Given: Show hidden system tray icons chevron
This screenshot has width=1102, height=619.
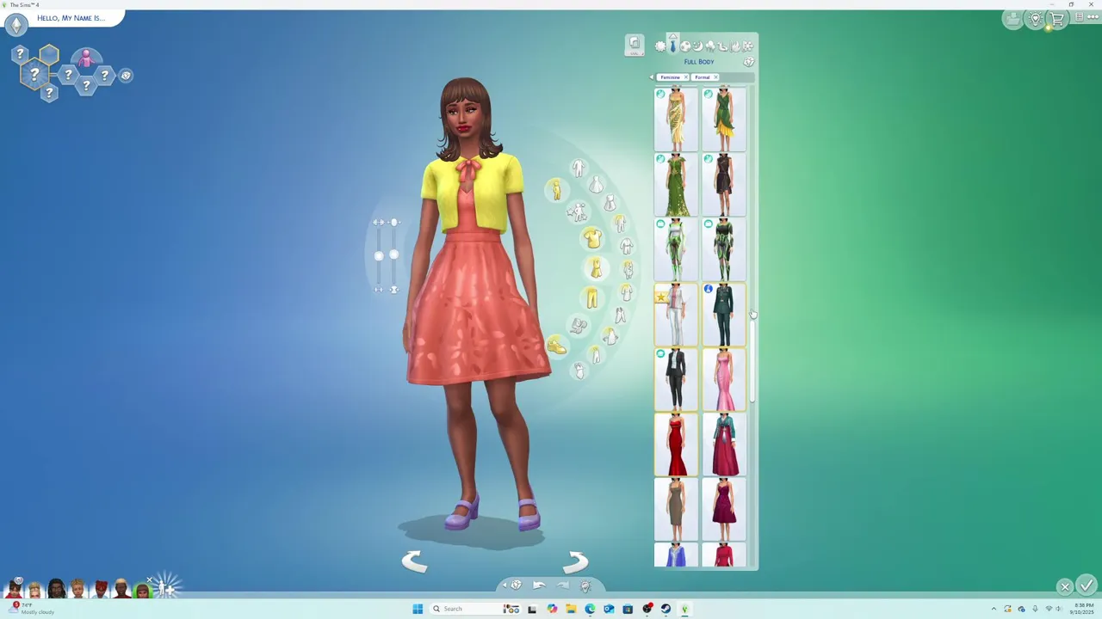Looking at the screenshot, I should click(994, 609).
